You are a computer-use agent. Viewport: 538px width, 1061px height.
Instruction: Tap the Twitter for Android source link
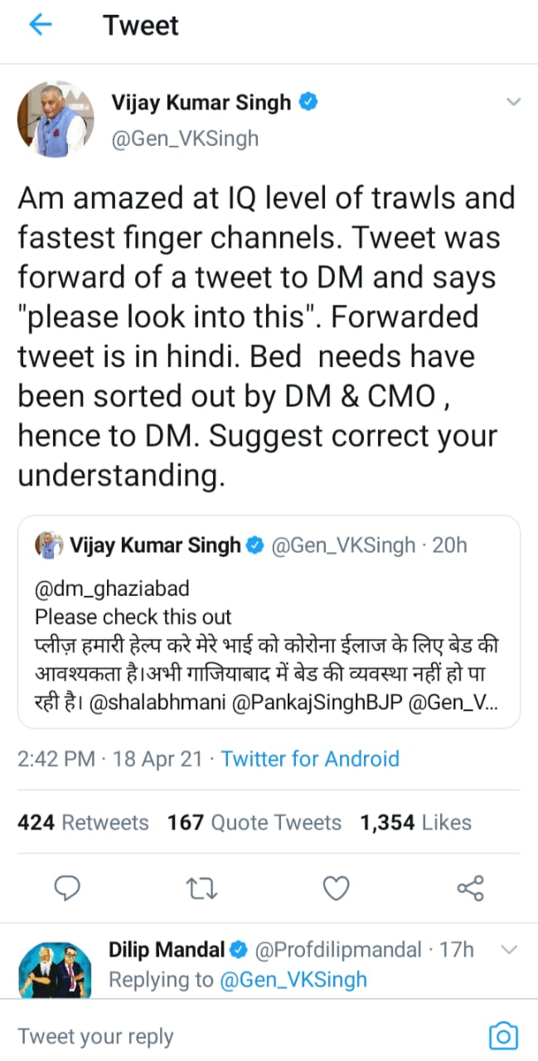310,758
